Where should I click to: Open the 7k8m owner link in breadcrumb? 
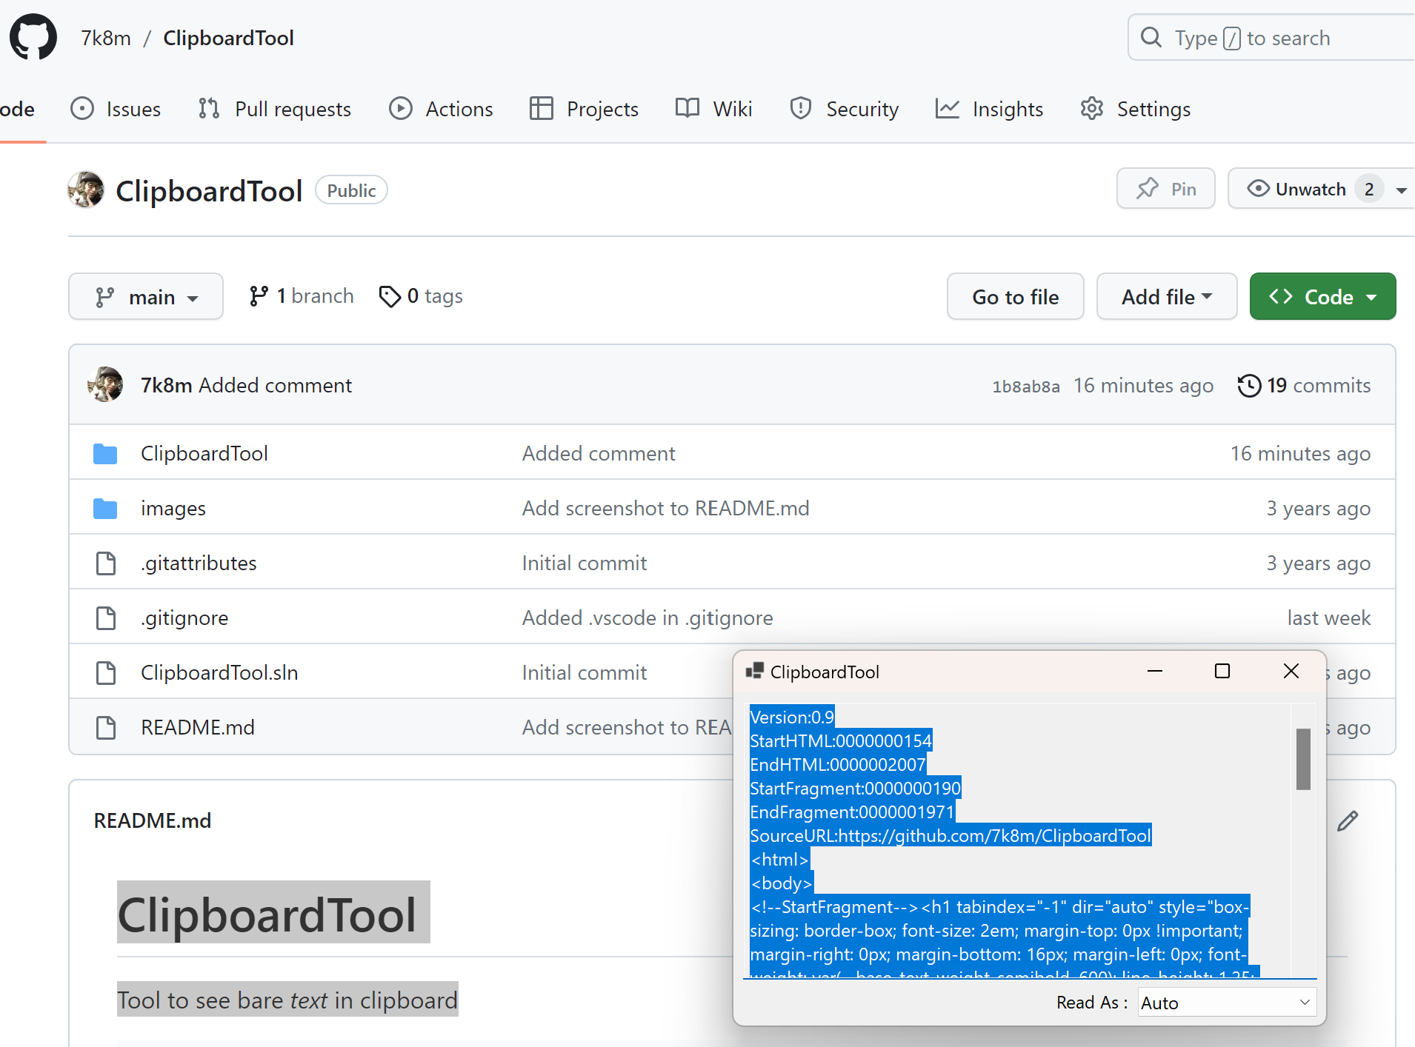(x=106, y=38)
